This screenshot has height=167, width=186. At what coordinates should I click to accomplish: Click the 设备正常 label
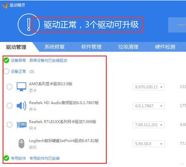[x=18, y=72]
